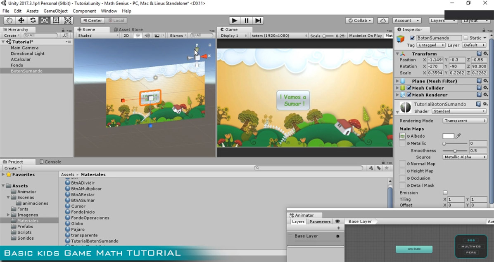Expand the Imagenes folder

(x=9, y=215)
